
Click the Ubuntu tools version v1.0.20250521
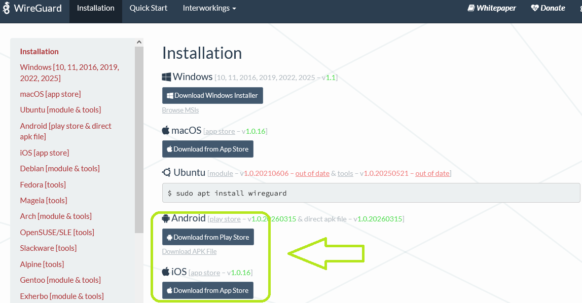click(384, 174)
